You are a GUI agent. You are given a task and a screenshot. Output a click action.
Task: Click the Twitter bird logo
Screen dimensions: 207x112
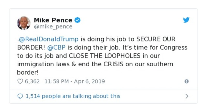tap(186, 20)
